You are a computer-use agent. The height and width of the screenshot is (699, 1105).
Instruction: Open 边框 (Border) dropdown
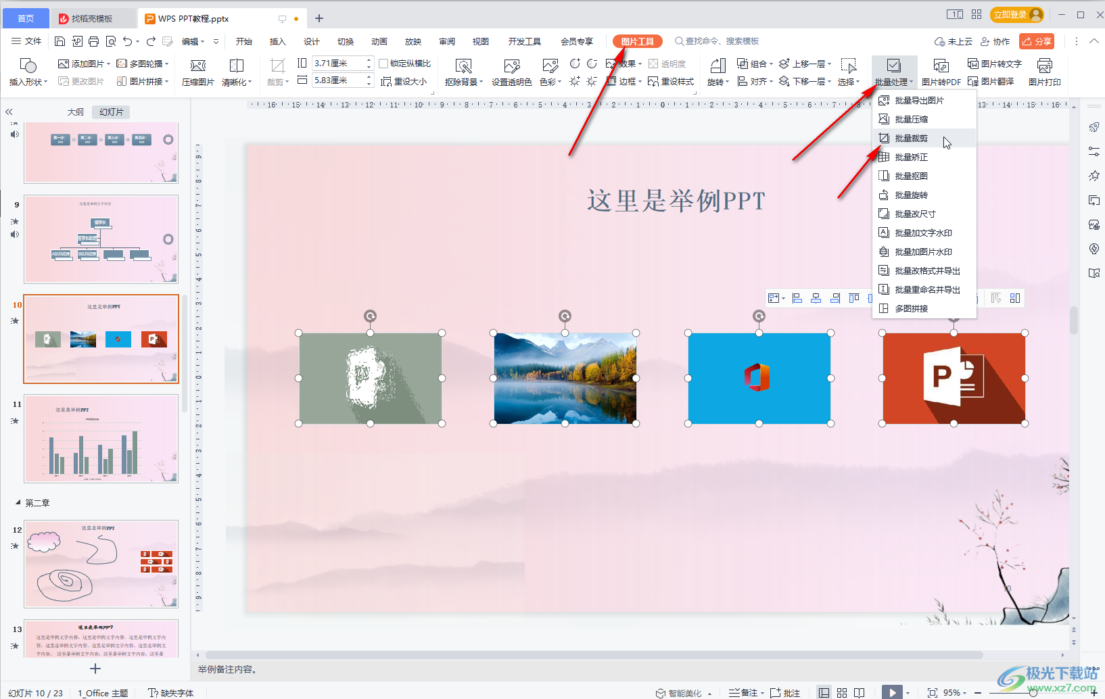click(x=624, y=81)
